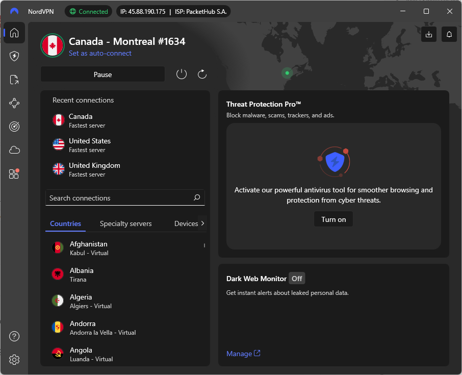Open the Home tab in sidebar
This screenshot has width=462, height=375.
pos(14,33)
